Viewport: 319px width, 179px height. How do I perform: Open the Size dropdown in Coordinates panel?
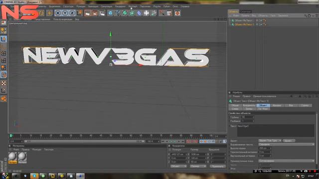pos(198,166)
